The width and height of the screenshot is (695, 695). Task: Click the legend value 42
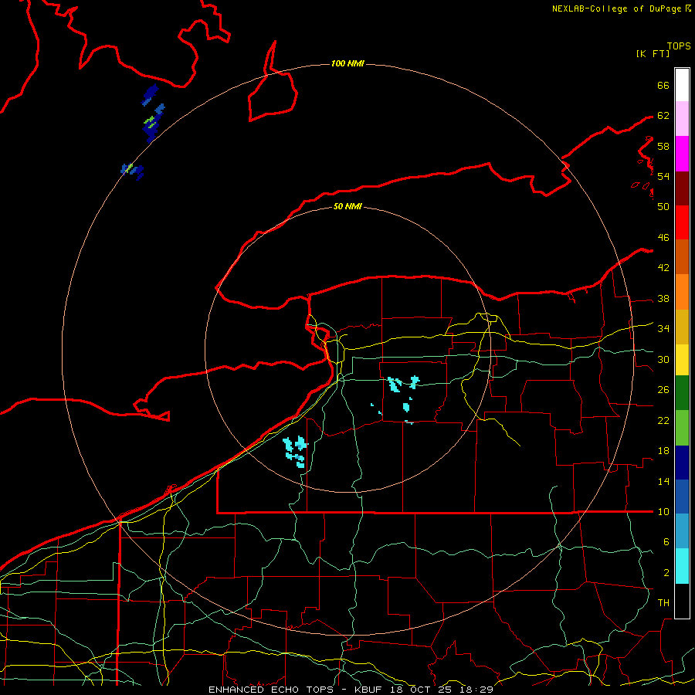663,268
